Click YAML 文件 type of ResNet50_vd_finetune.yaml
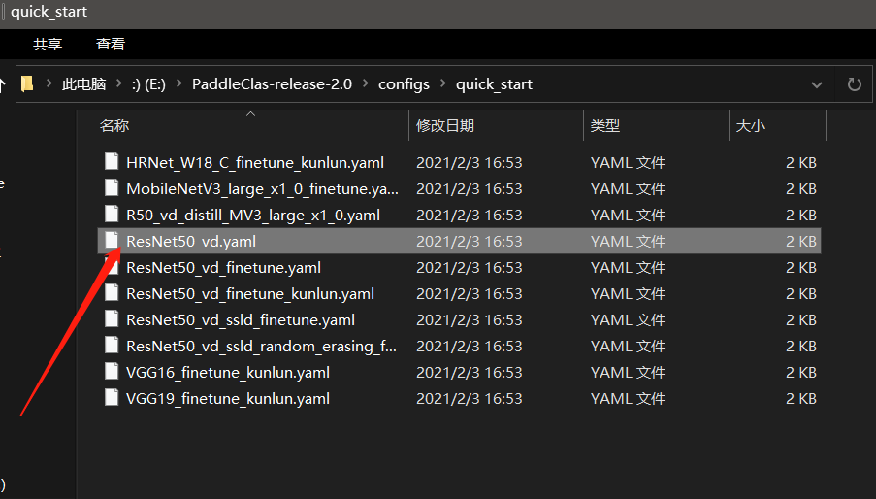The width and height of the screenshot is (876, 499). (628, 268)
